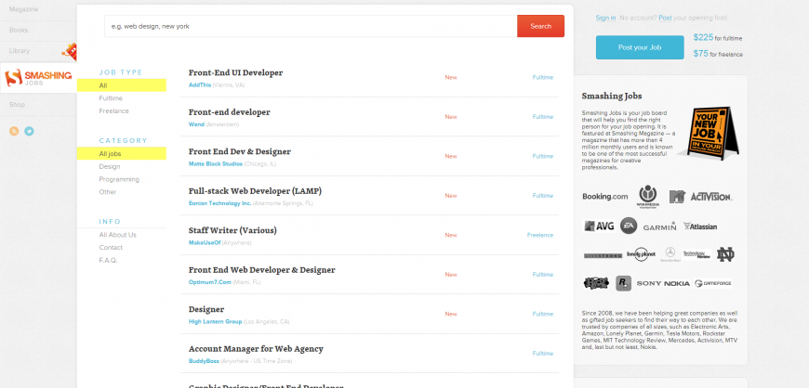Open the Twitter bird icon
This screenshot has height=388, width=809.
point(29,131)
